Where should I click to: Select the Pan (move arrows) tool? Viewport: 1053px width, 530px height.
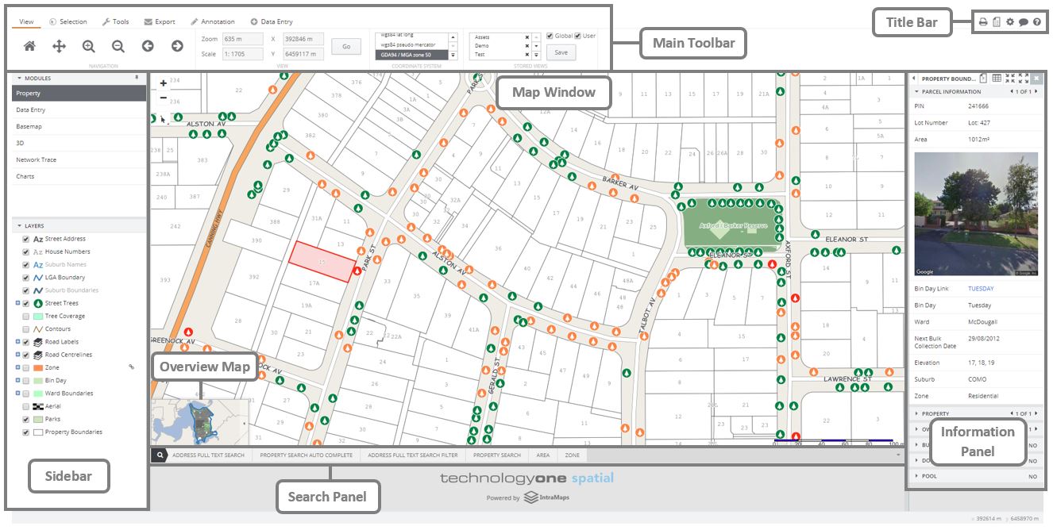pyautogui.click(x=59, y=46)
